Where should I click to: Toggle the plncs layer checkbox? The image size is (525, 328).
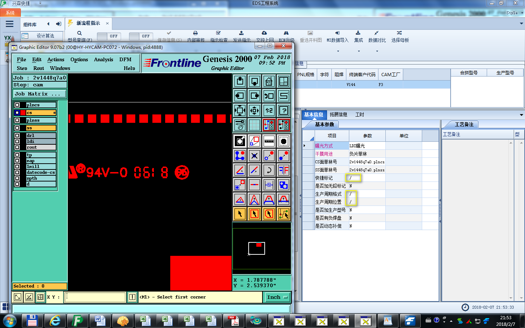coord(17,105)
